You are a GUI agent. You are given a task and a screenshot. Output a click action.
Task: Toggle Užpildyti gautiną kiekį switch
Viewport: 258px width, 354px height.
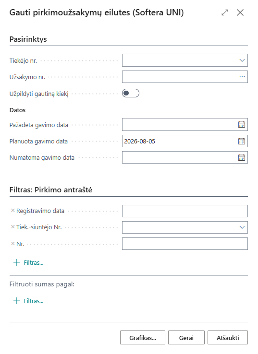131,93
